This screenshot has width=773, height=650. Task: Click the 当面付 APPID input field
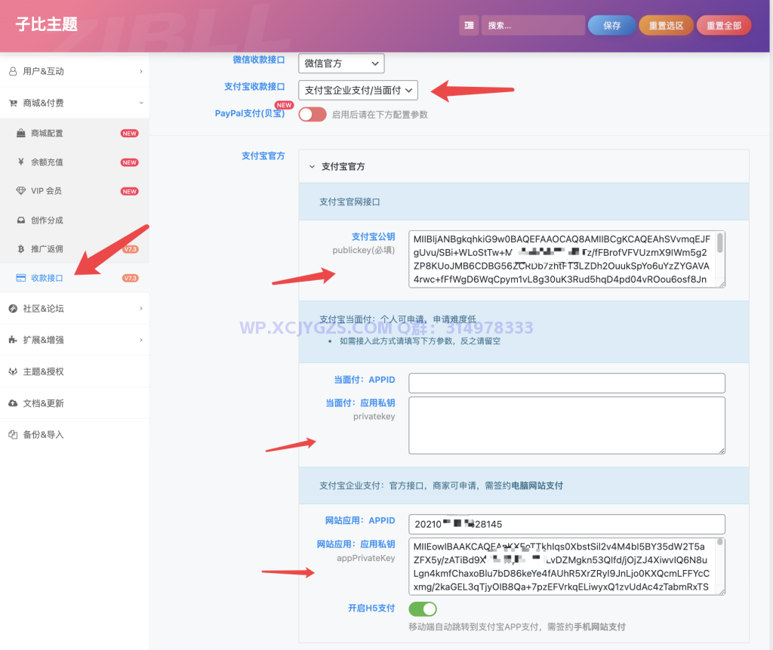566,383
